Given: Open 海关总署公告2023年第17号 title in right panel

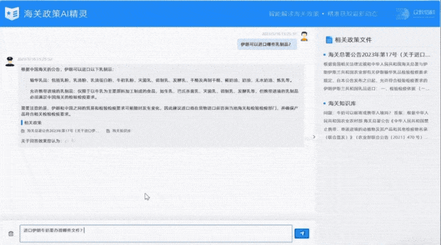Looking at the screenshot, I should (379, 55).
